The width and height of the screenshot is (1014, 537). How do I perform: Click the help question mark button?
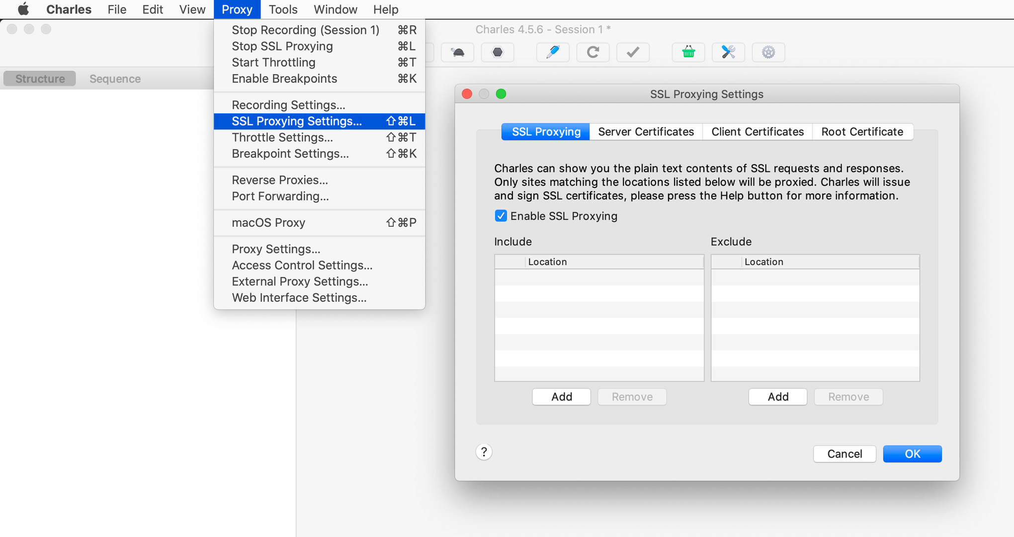tap(484, 452)
